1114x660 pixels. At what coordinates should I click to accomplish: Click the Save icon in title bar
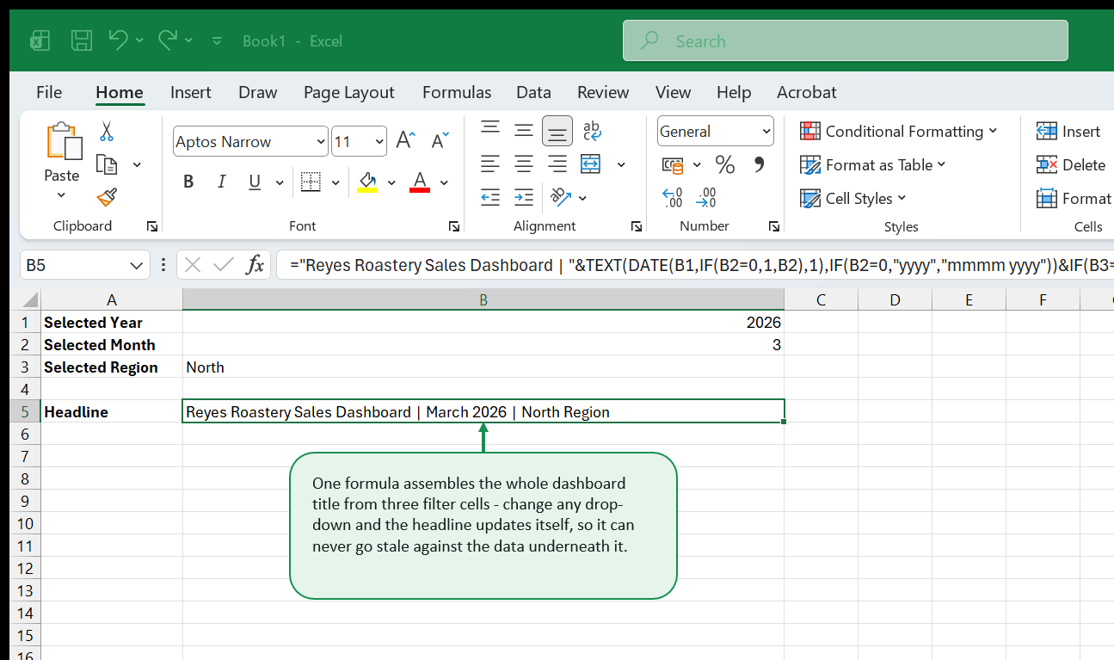(x=82, y=40)
